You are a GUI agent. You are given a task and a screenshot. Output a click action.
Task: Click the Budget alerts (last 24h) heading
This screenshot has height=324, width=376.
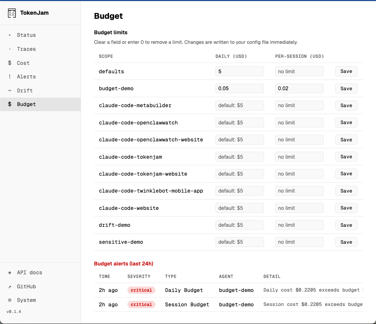pyautogui.click(x=123, y=264)
